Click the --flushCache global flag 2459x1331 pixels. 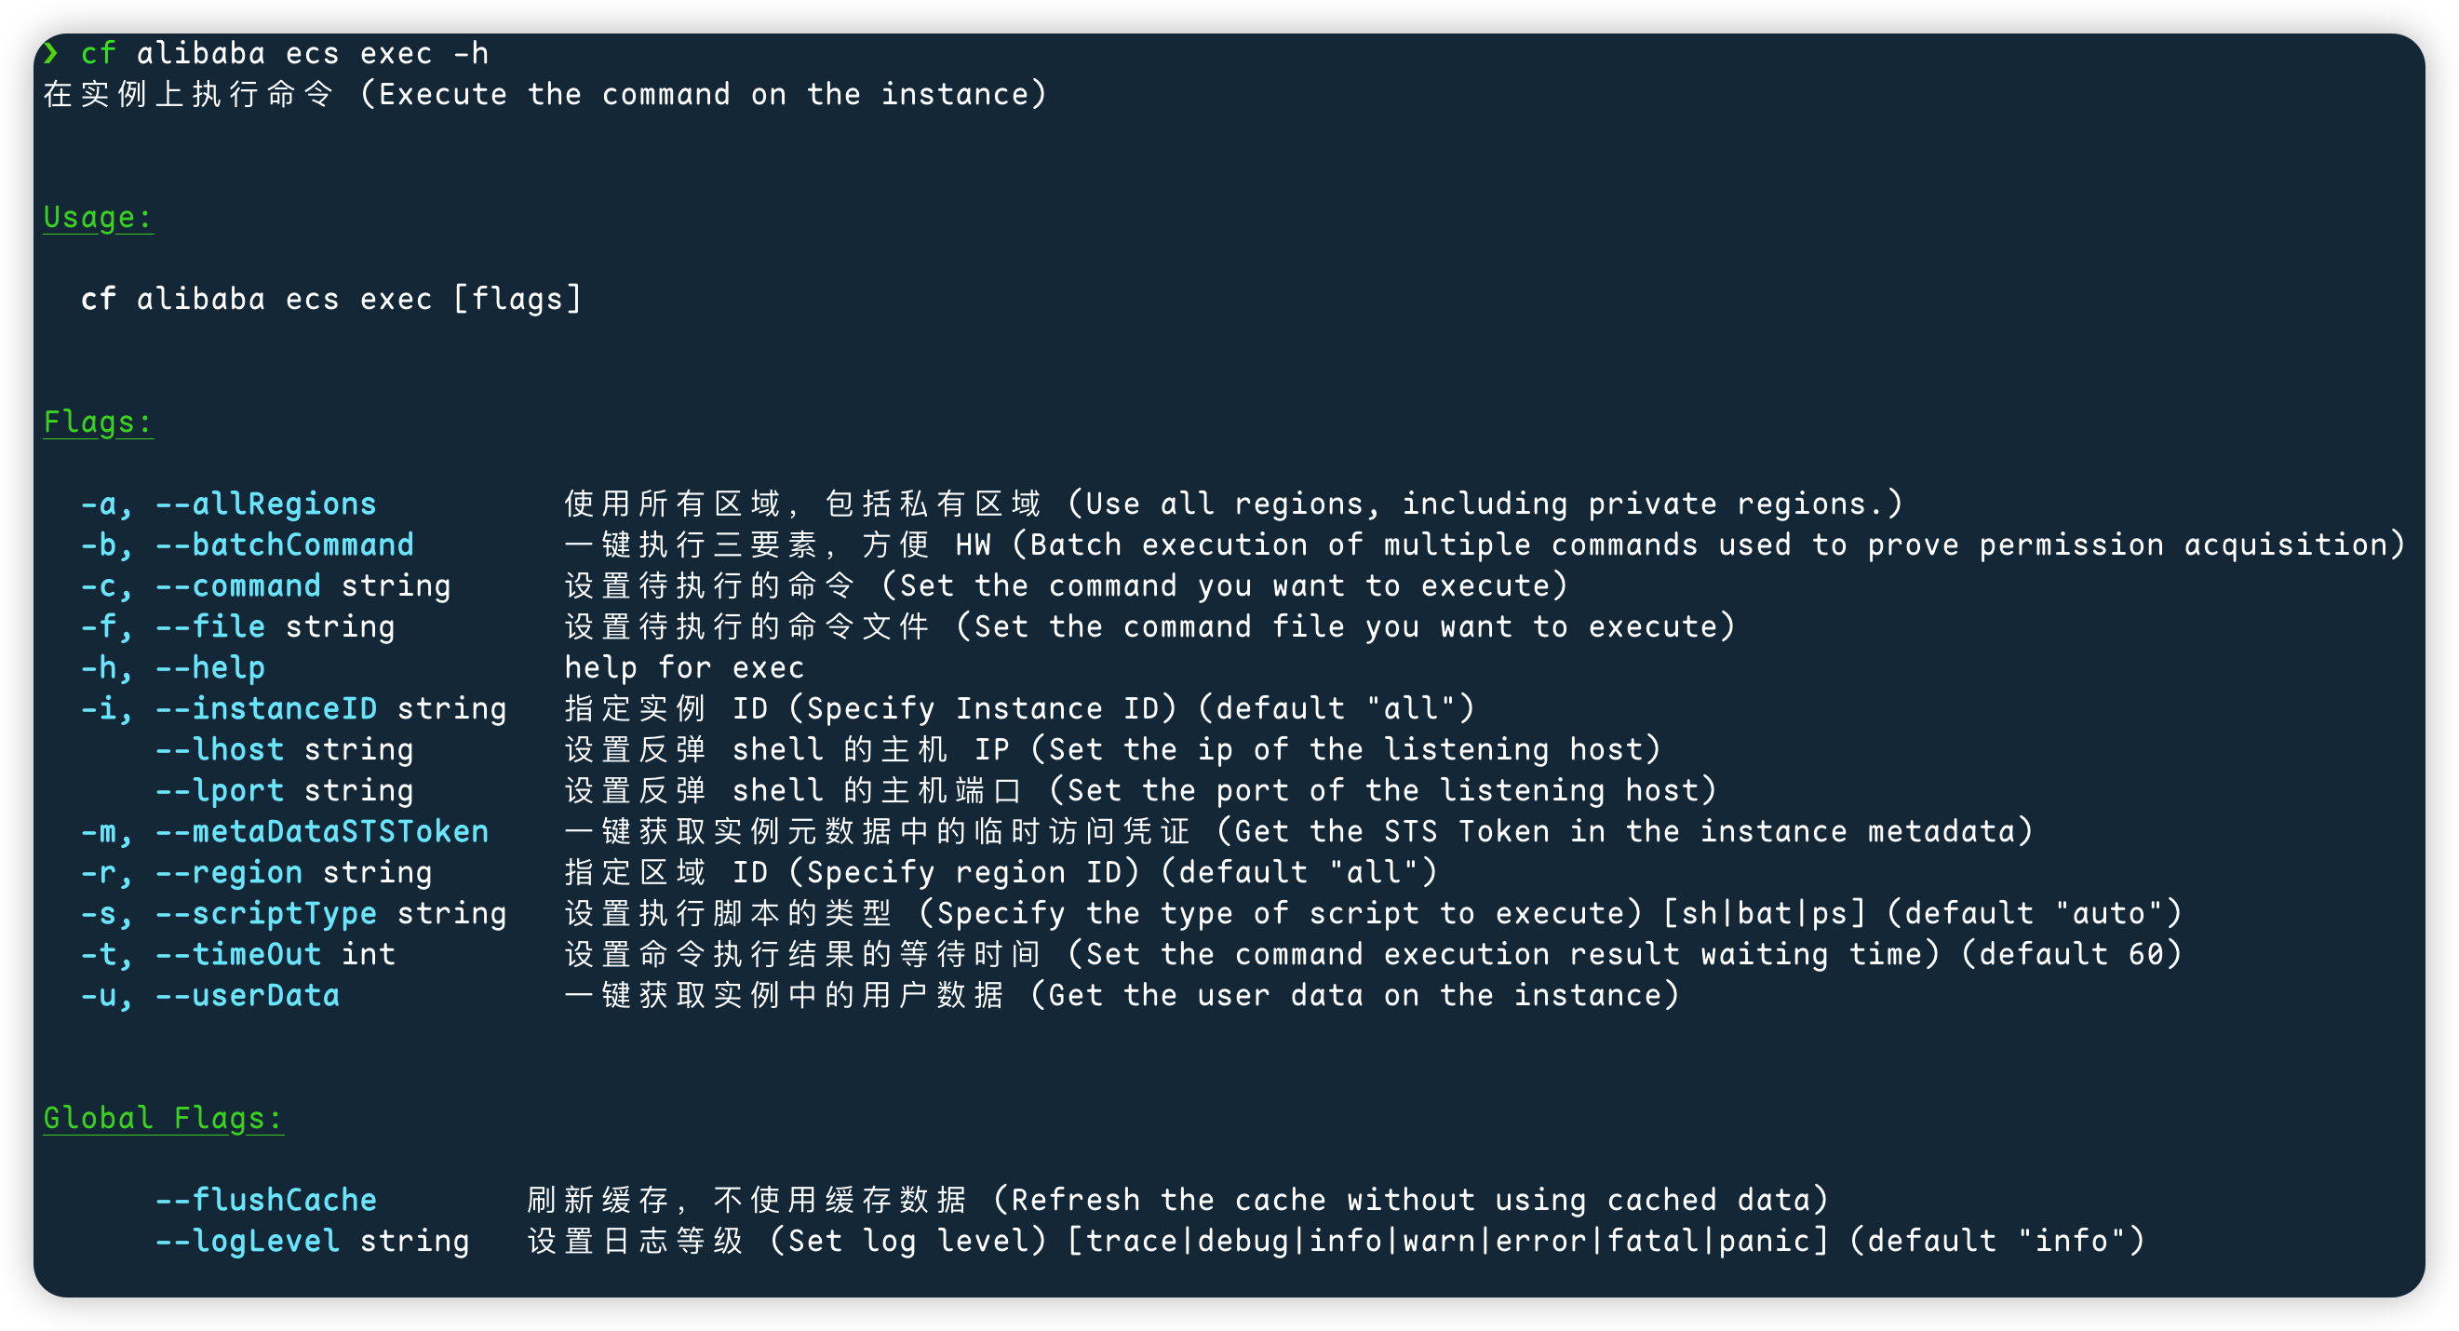point(265,1200)
